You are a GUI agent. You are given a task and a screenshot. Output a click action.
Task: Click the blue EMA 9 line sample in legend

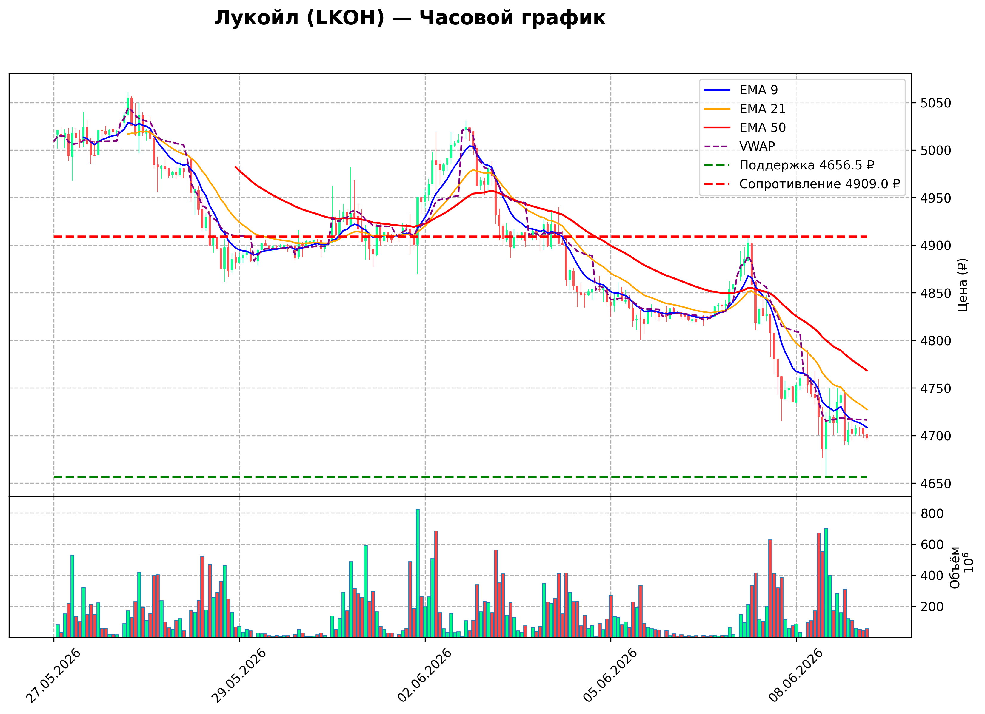point(717,90)
